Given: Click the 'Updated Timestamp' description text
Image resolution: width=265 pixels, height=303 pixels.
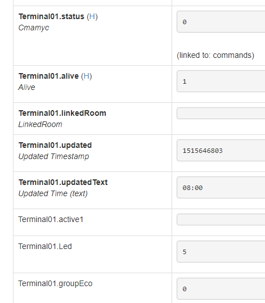Looking at the screenshot, I should pyautogui.click(x=53, y=156).
